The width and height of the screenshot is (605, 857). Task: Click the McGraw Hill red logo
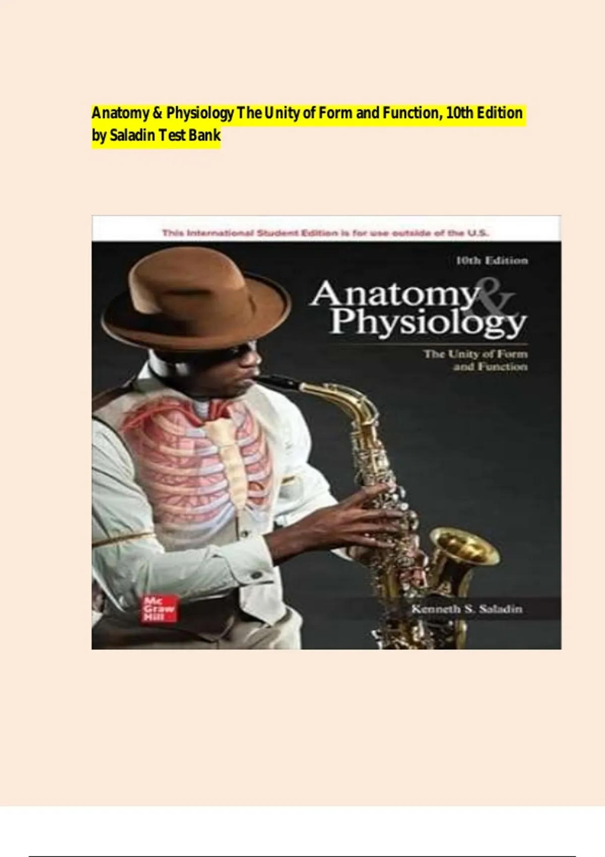(x=159, y=609)
